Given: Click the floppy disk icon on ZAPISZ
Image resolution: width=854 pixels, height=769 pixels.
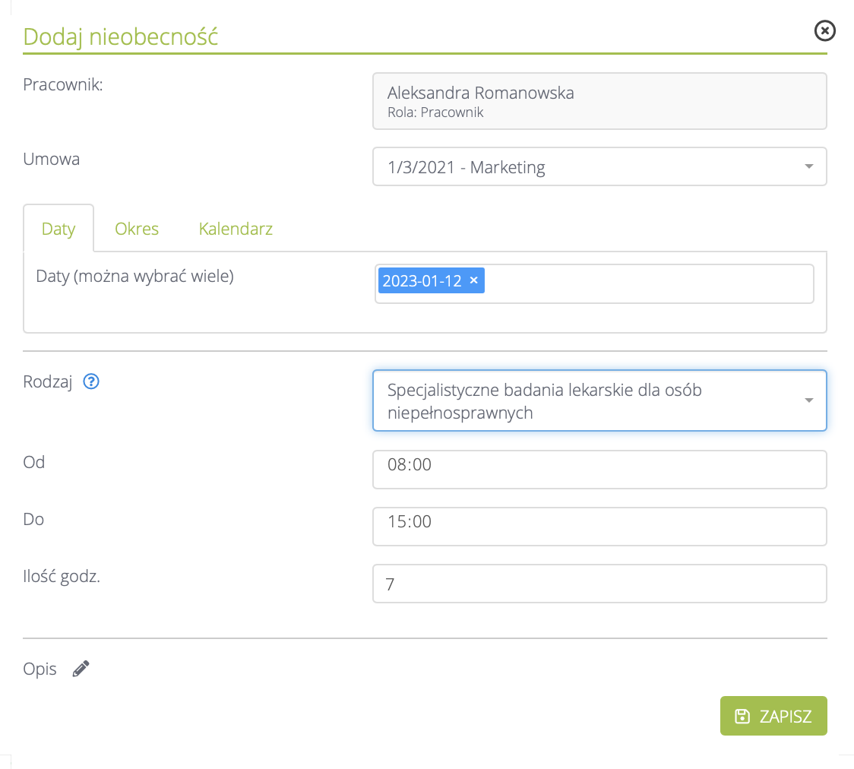Looking at the screenshot, I should click(x=742, y=717).
